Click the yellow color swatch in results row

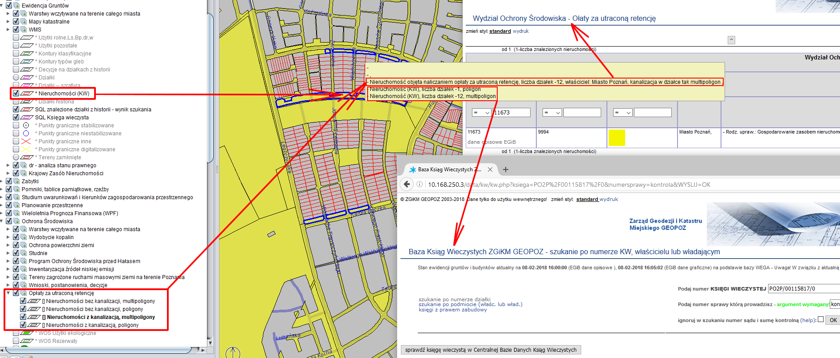coord(617,138)
